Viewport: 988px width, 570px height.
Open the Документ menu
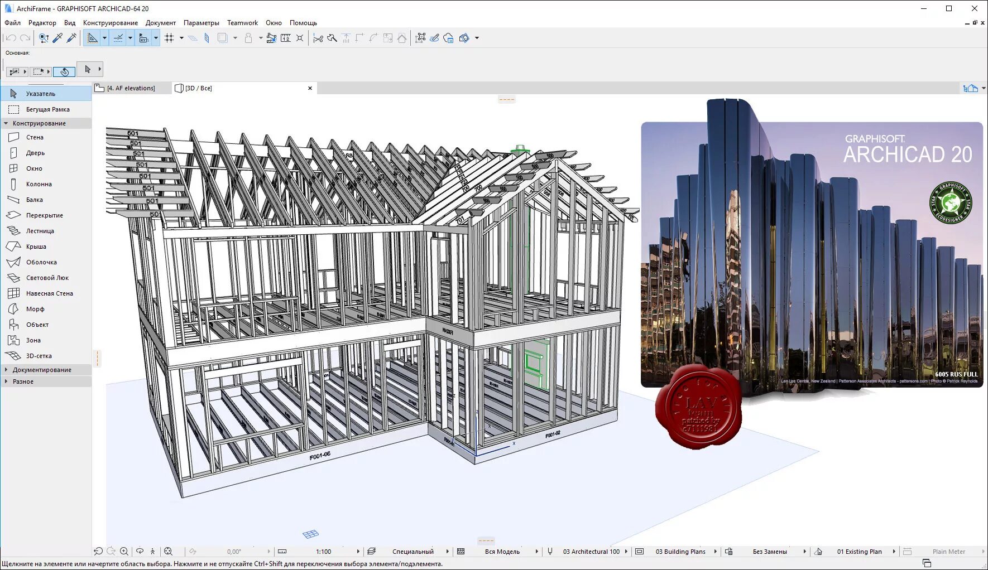(x=161, y=23)
